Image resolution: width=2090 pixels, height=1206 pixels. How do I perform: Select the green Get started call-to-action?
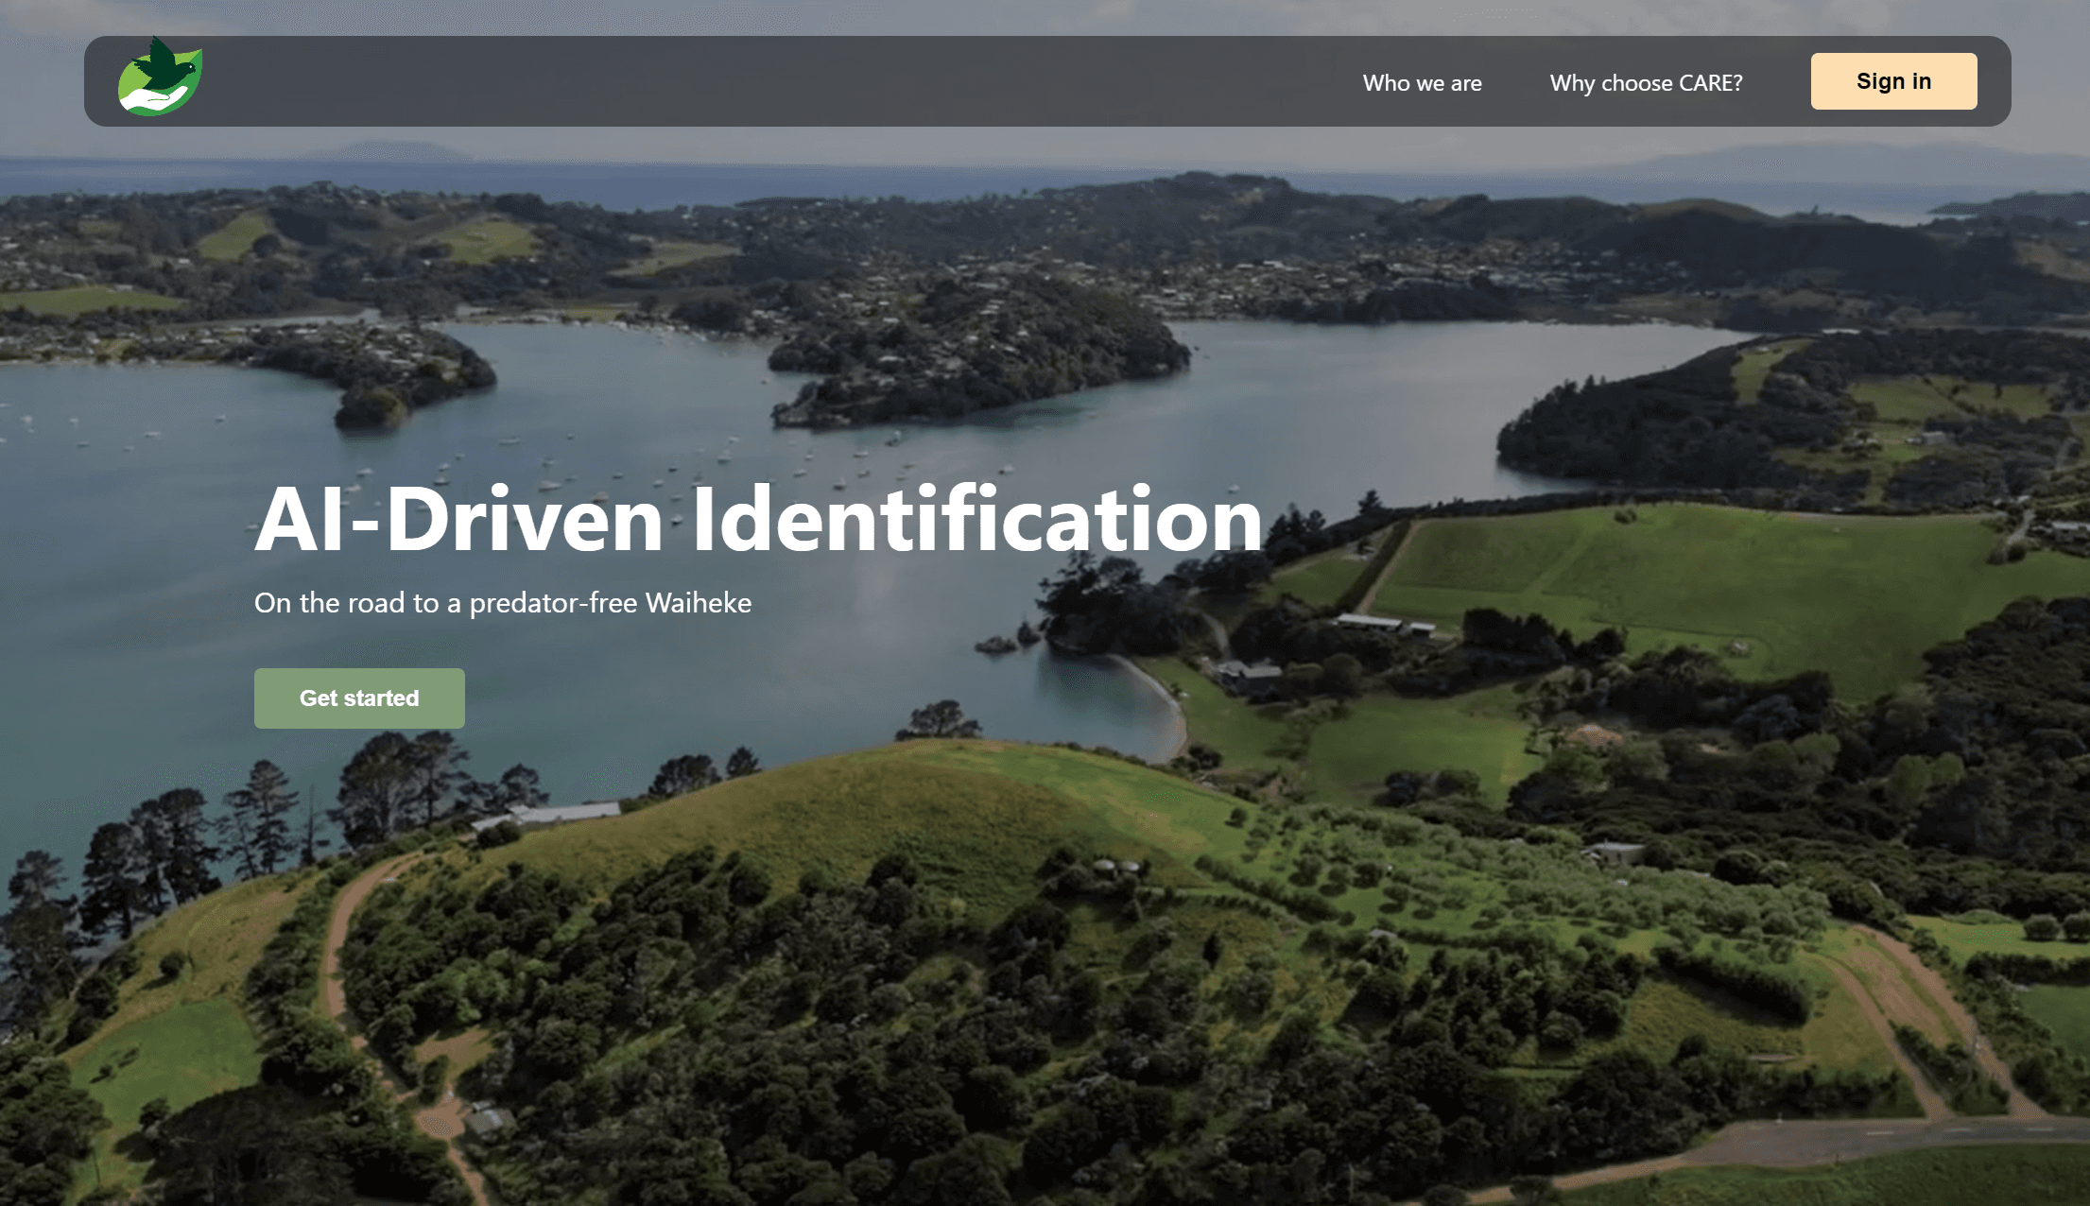click(359, 698)
